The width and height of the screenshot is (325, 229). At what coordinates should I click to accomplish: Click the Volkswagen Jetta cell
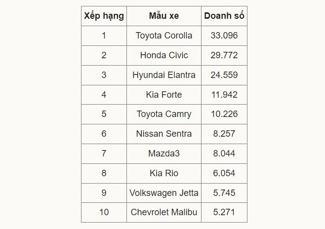[x=164, y=193]
